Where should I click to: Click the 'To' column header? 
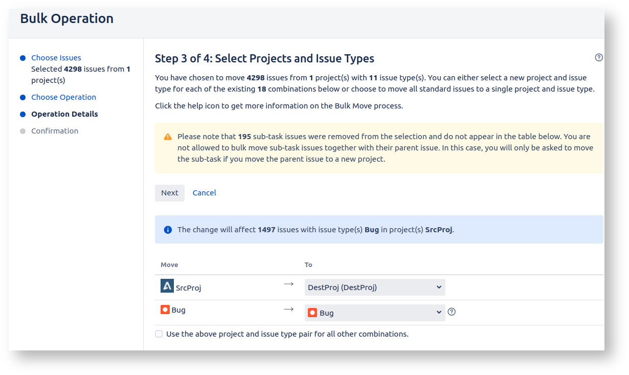click(x=308, y=265)
